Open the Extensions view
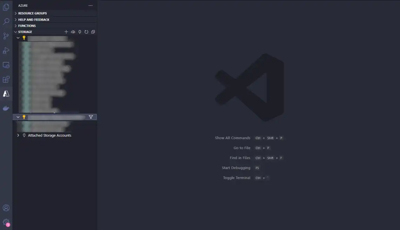Image resolution: width=400 pixels, height=230 pixels. click(x=6, y=79)
